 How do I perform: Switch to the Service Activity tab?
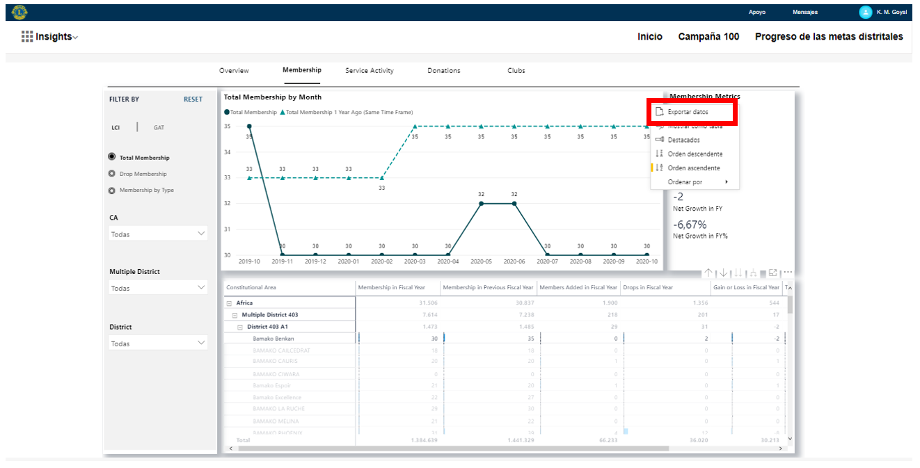370,70
